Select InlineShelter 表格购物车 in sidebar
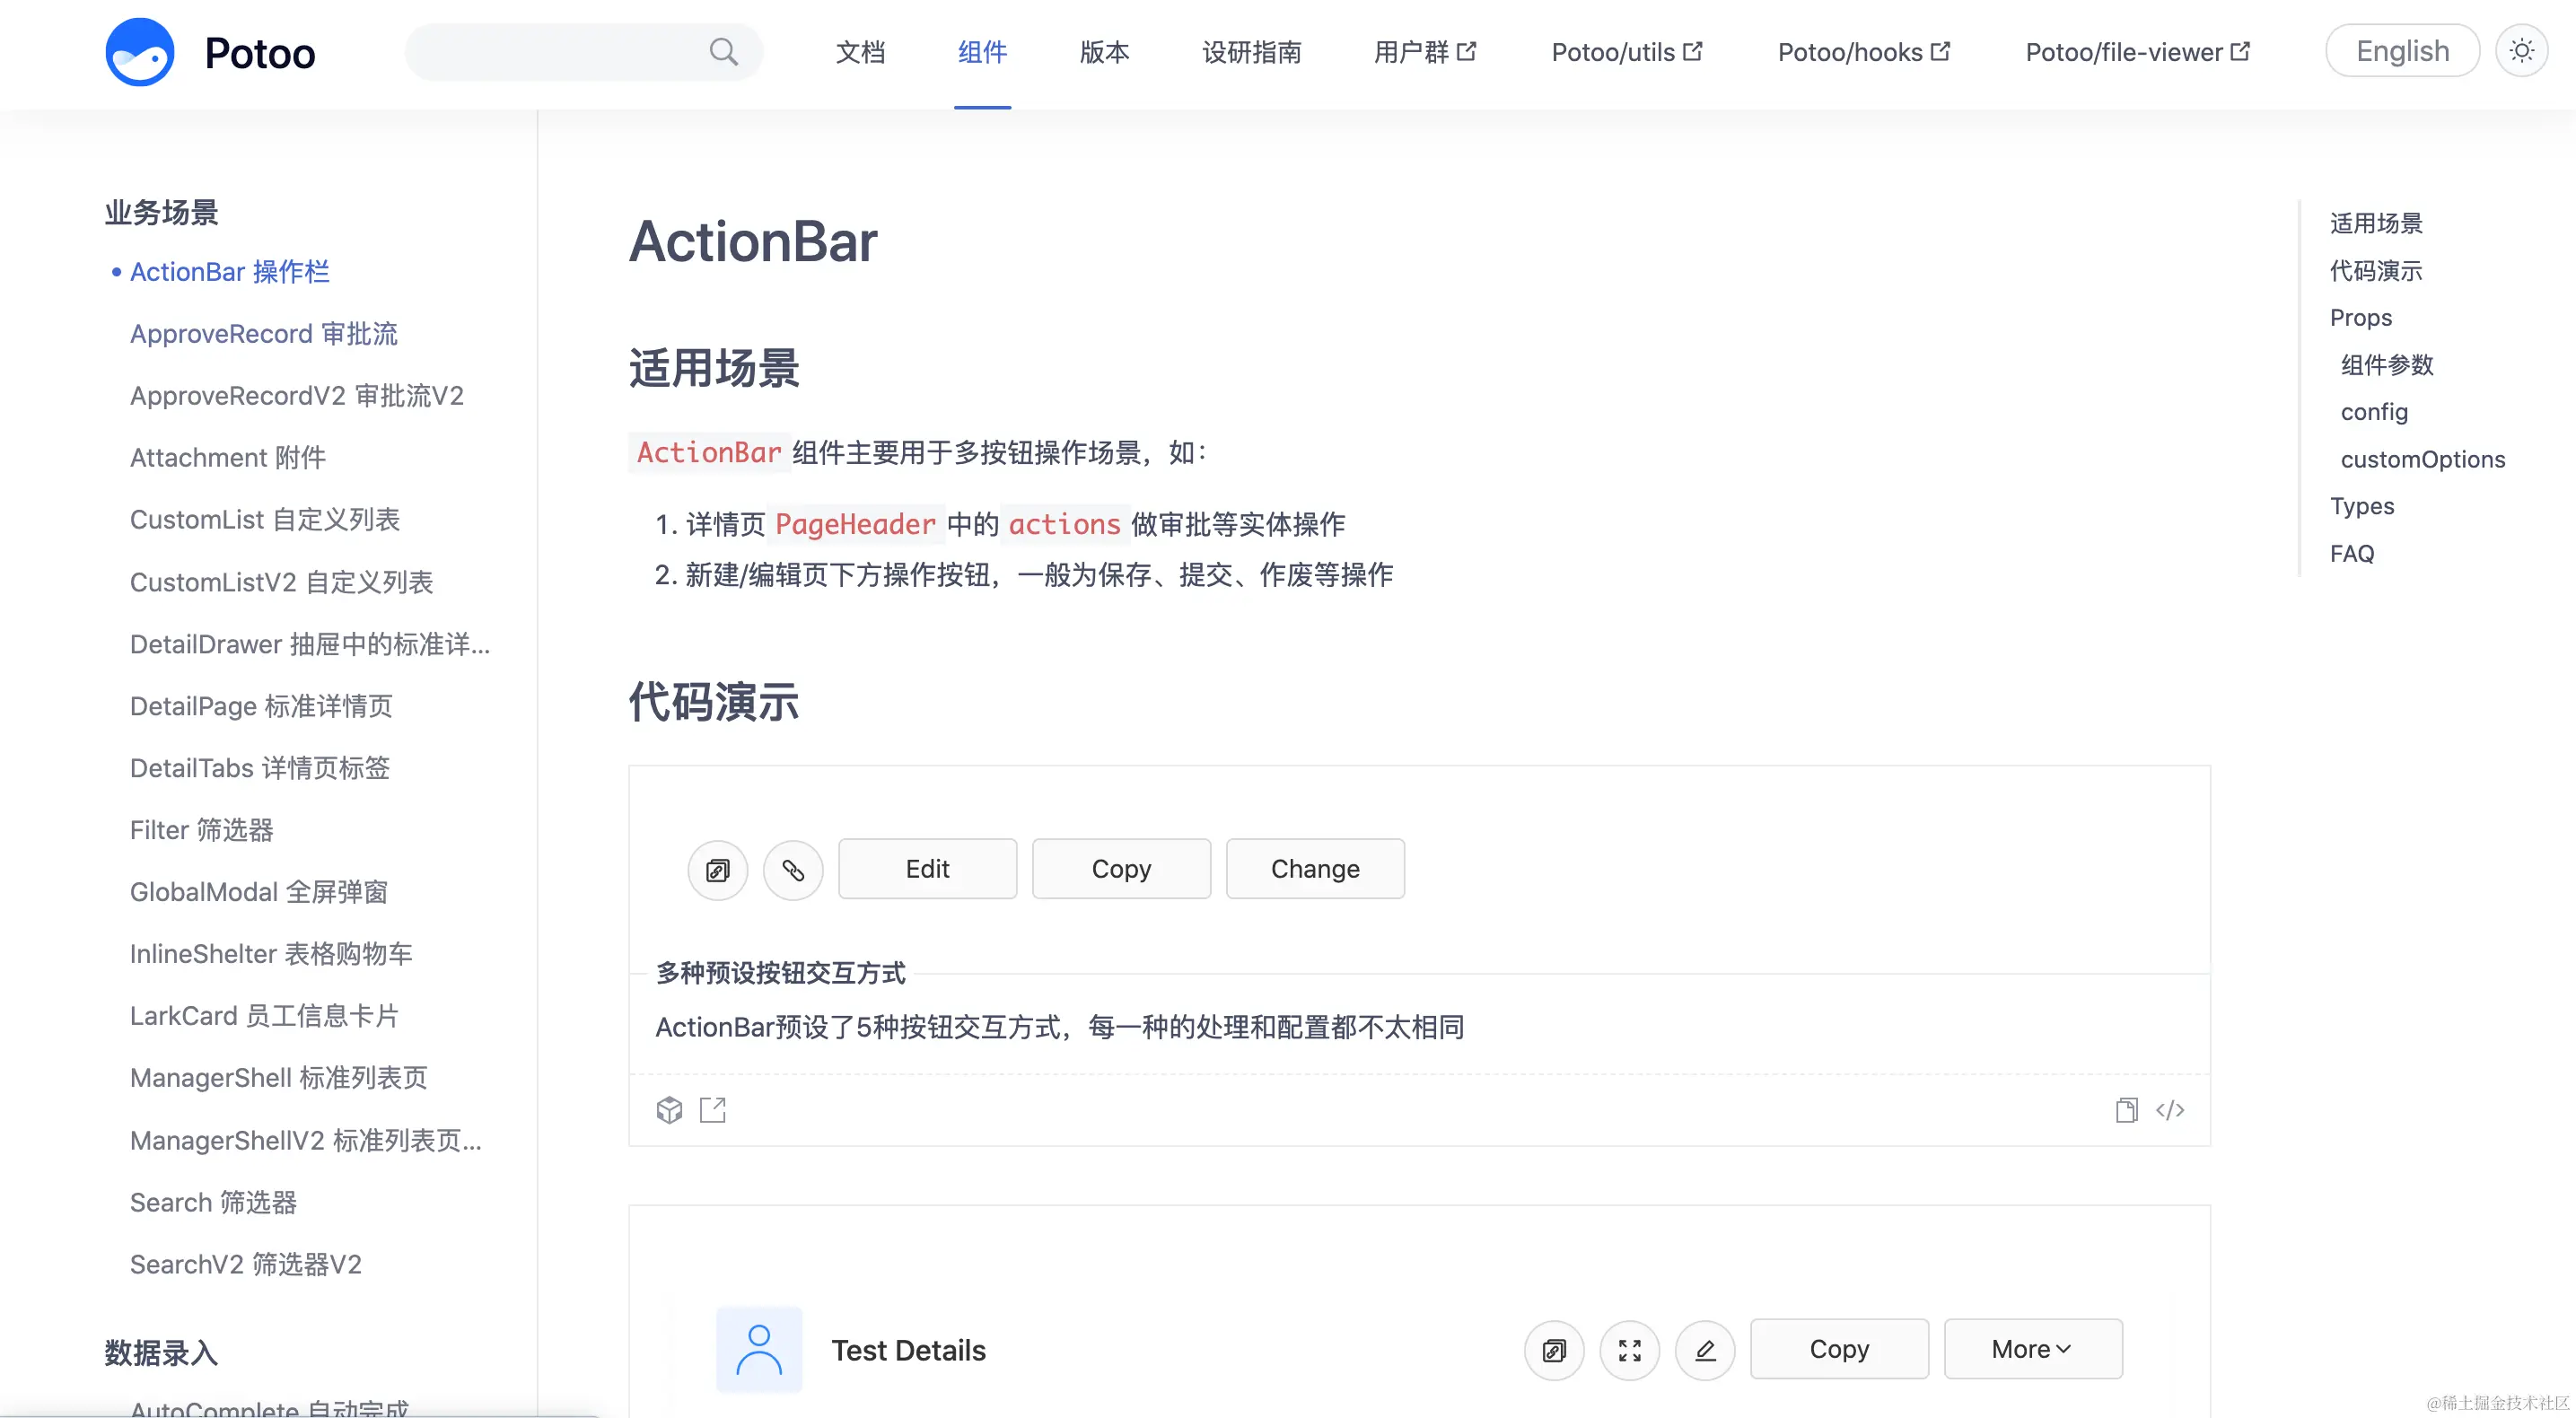The height and width of the screenshot is (1418, 2576). coord(270,954)
